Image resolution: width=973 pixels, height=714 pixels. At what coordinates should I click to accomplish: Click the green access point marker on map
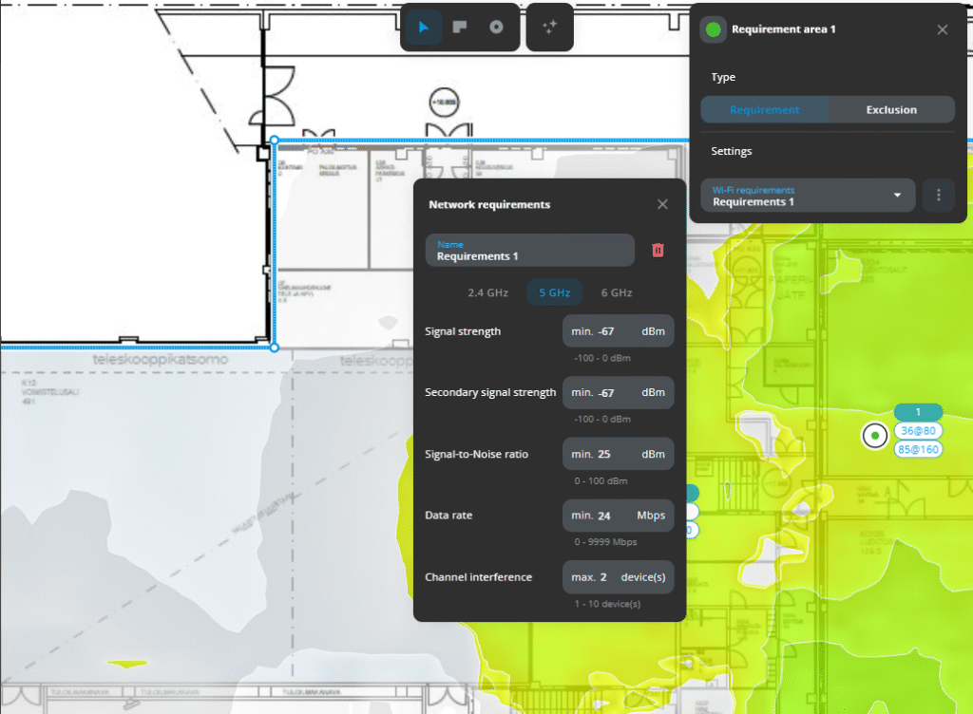(873, 435)
